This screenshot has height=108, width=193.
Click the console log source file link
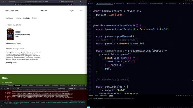pos(78,101)
